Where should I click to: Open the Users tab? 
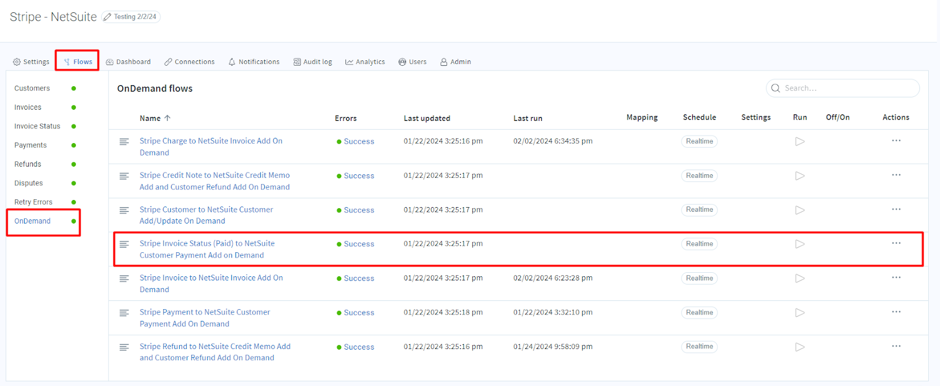[412, 62]
